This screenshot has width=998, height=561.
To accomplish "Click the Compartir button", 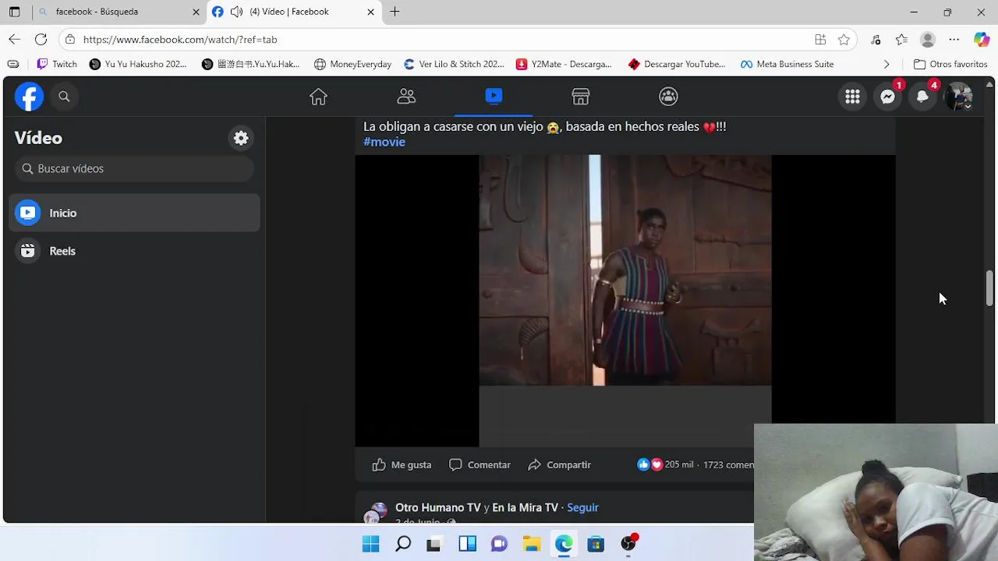I will point(559,464).
